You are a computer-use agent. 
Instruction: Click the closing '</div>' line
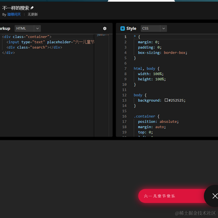[x=9, y=53]
